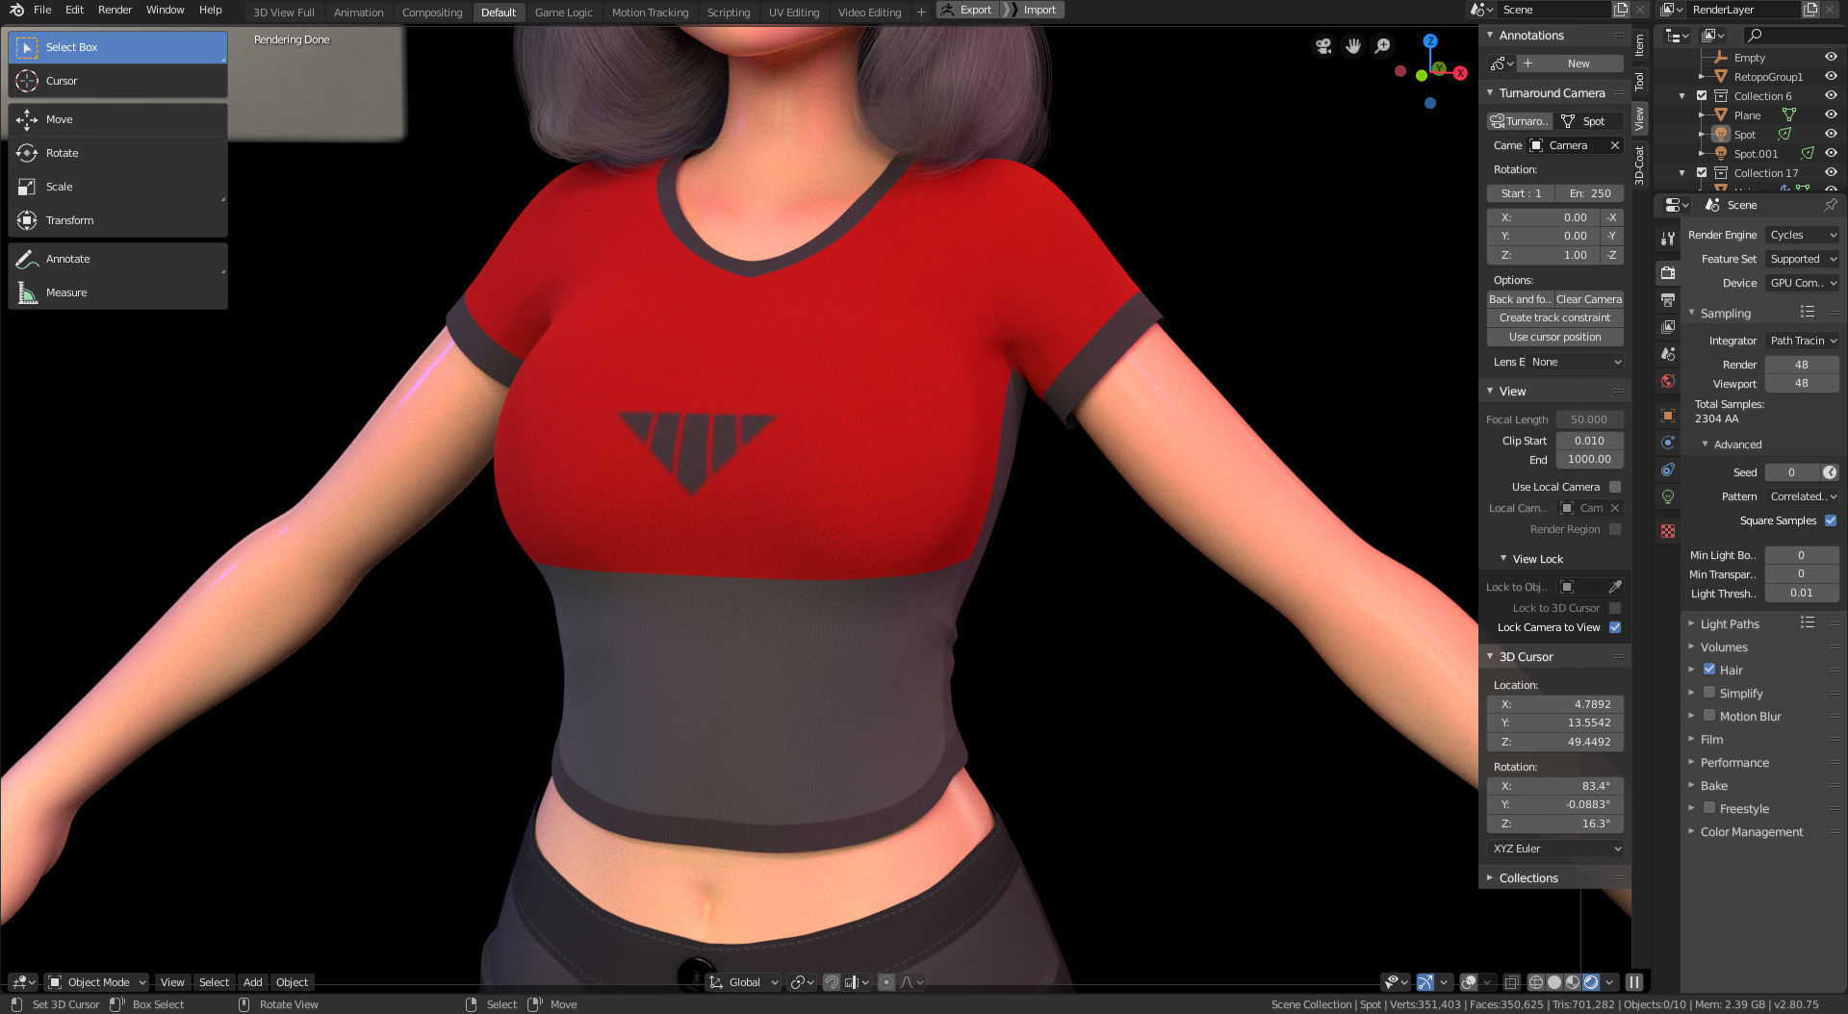This screenshot has width=1848, height=1014.
Task: Disable the Hair checkbox
Action: [x=1709, y=669]
